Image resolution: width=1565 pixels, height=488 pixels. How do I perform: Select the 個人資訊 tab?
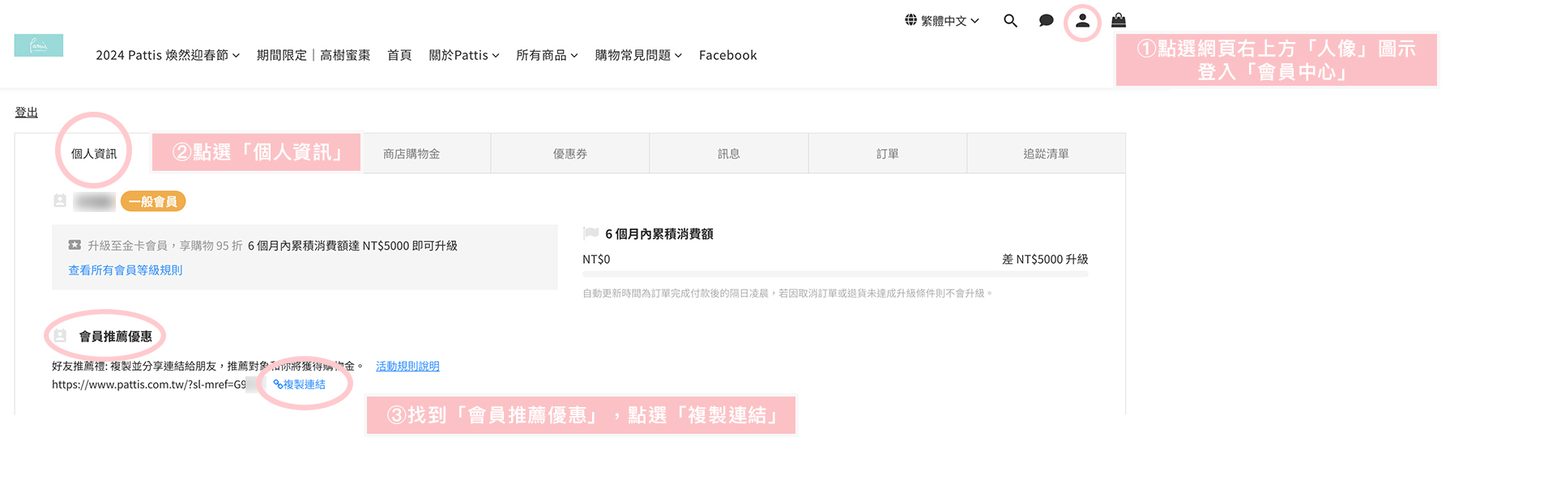[x=94, y=154]
